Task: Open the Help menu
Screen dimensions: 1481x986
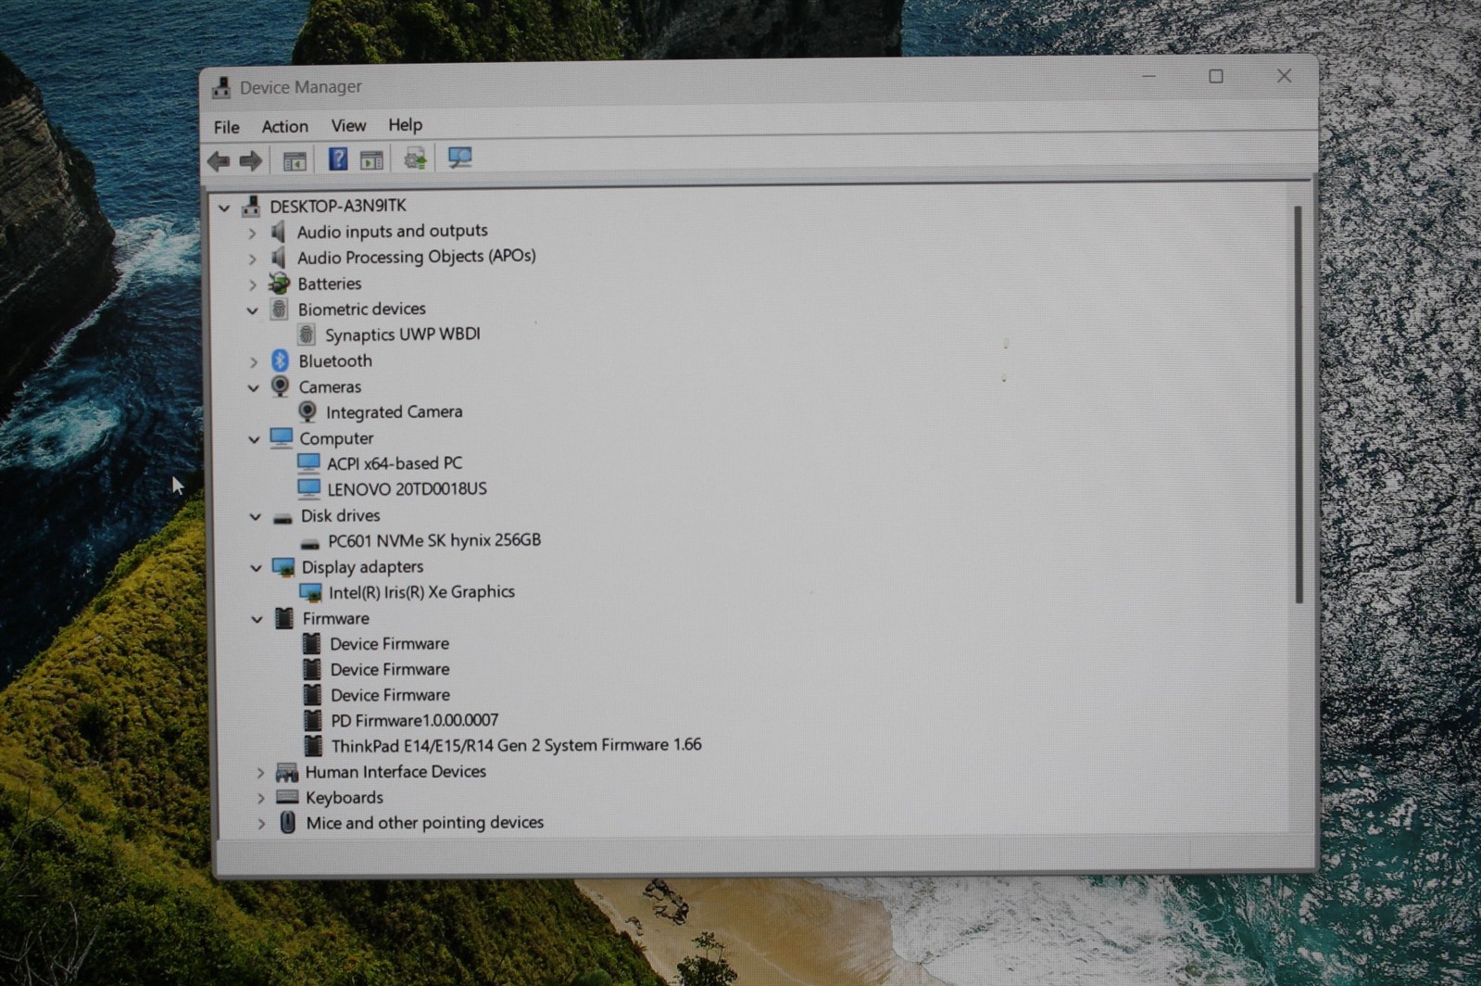Action: point(405,124)
